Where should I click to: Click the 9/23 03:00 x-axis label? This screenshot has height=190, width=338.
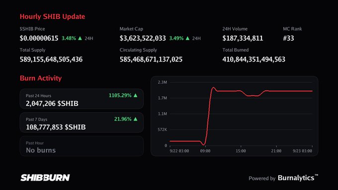tap(302, 151)
